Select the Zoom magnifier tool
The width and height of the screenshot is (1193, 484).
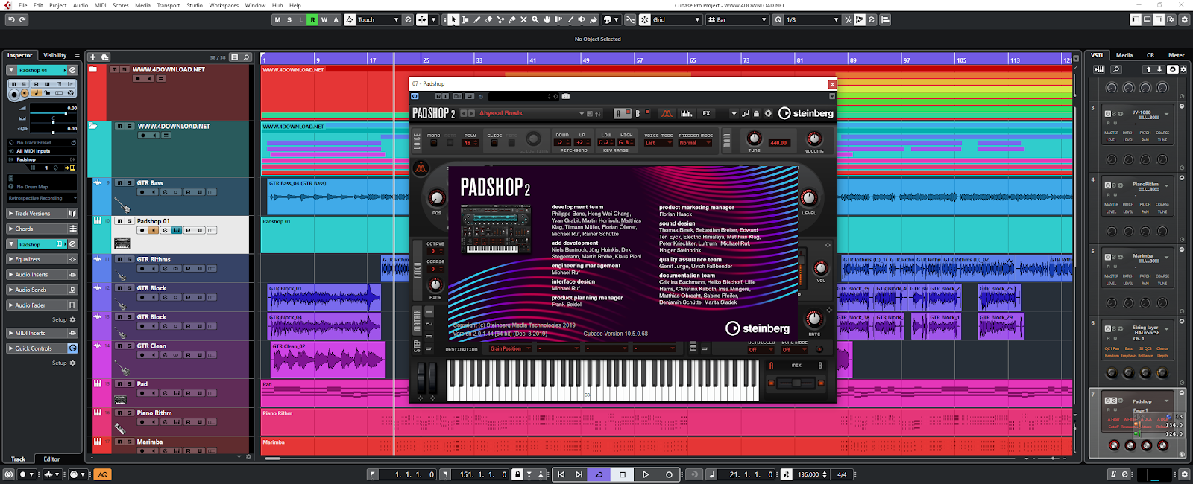click(535, 19)
